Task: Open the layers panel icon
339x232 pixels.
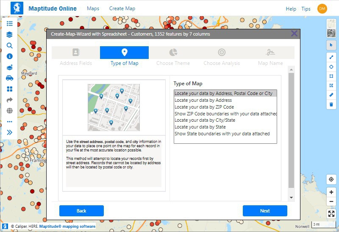Action: coord(9,35)
